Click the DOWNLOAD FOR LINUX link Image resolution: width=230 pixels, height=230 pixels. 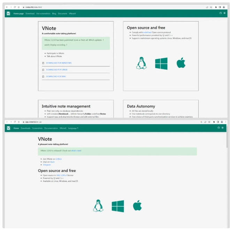click(x=56, y=70)
